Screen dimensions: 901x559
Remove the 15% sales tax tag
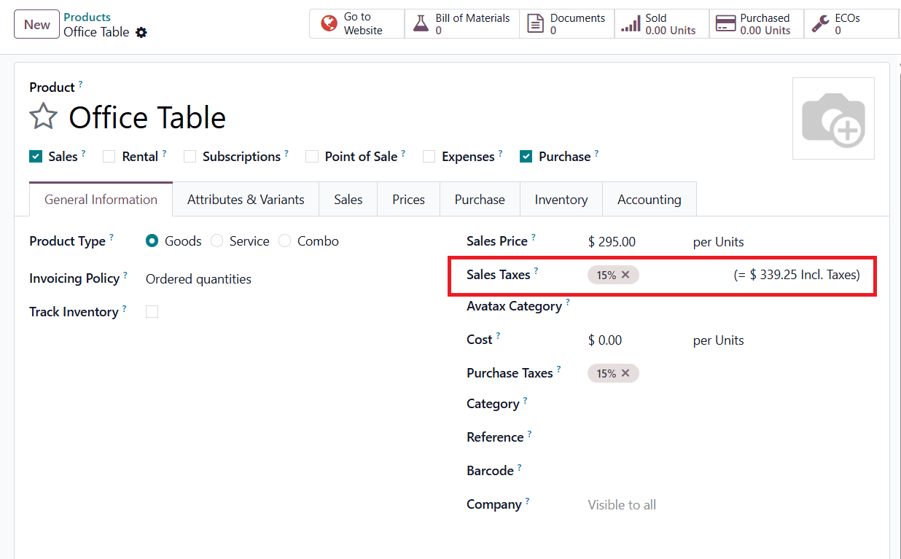click(625, 275)
